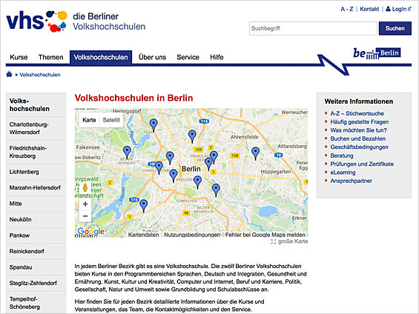The height and width of the screenshot is (314, 419).
Task: Click the Suchbegriff search field
Action: (x=313, y=28)
